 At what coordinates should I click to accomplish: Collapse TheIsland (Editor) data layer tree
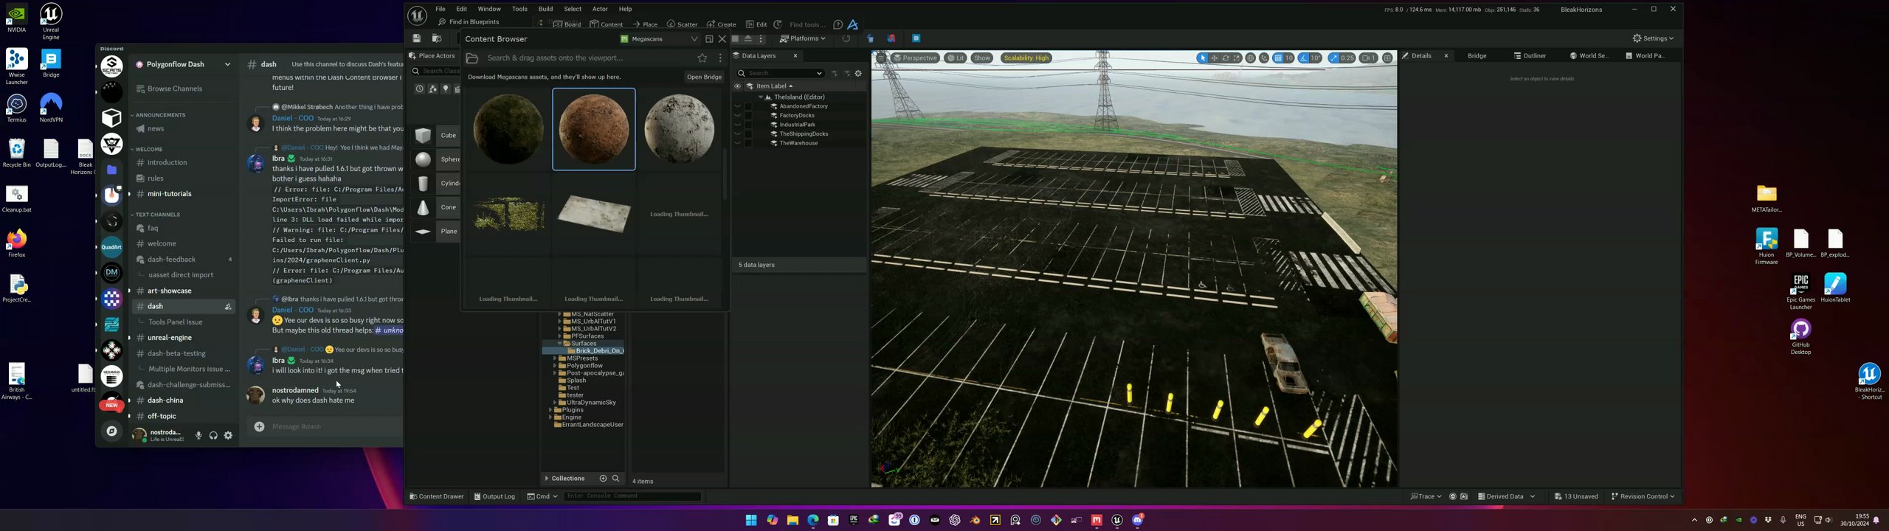click(761, 97)
